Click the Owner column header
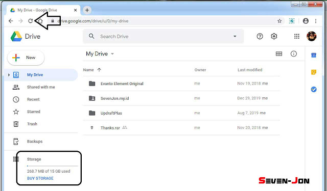 point(200,70)
